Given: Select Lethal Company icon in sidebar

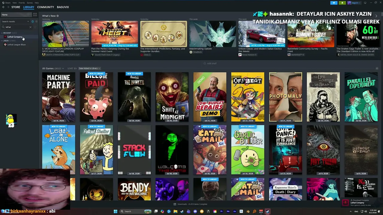Looking at the screenshot, I should pyautogui.click(x=5, y=37).
